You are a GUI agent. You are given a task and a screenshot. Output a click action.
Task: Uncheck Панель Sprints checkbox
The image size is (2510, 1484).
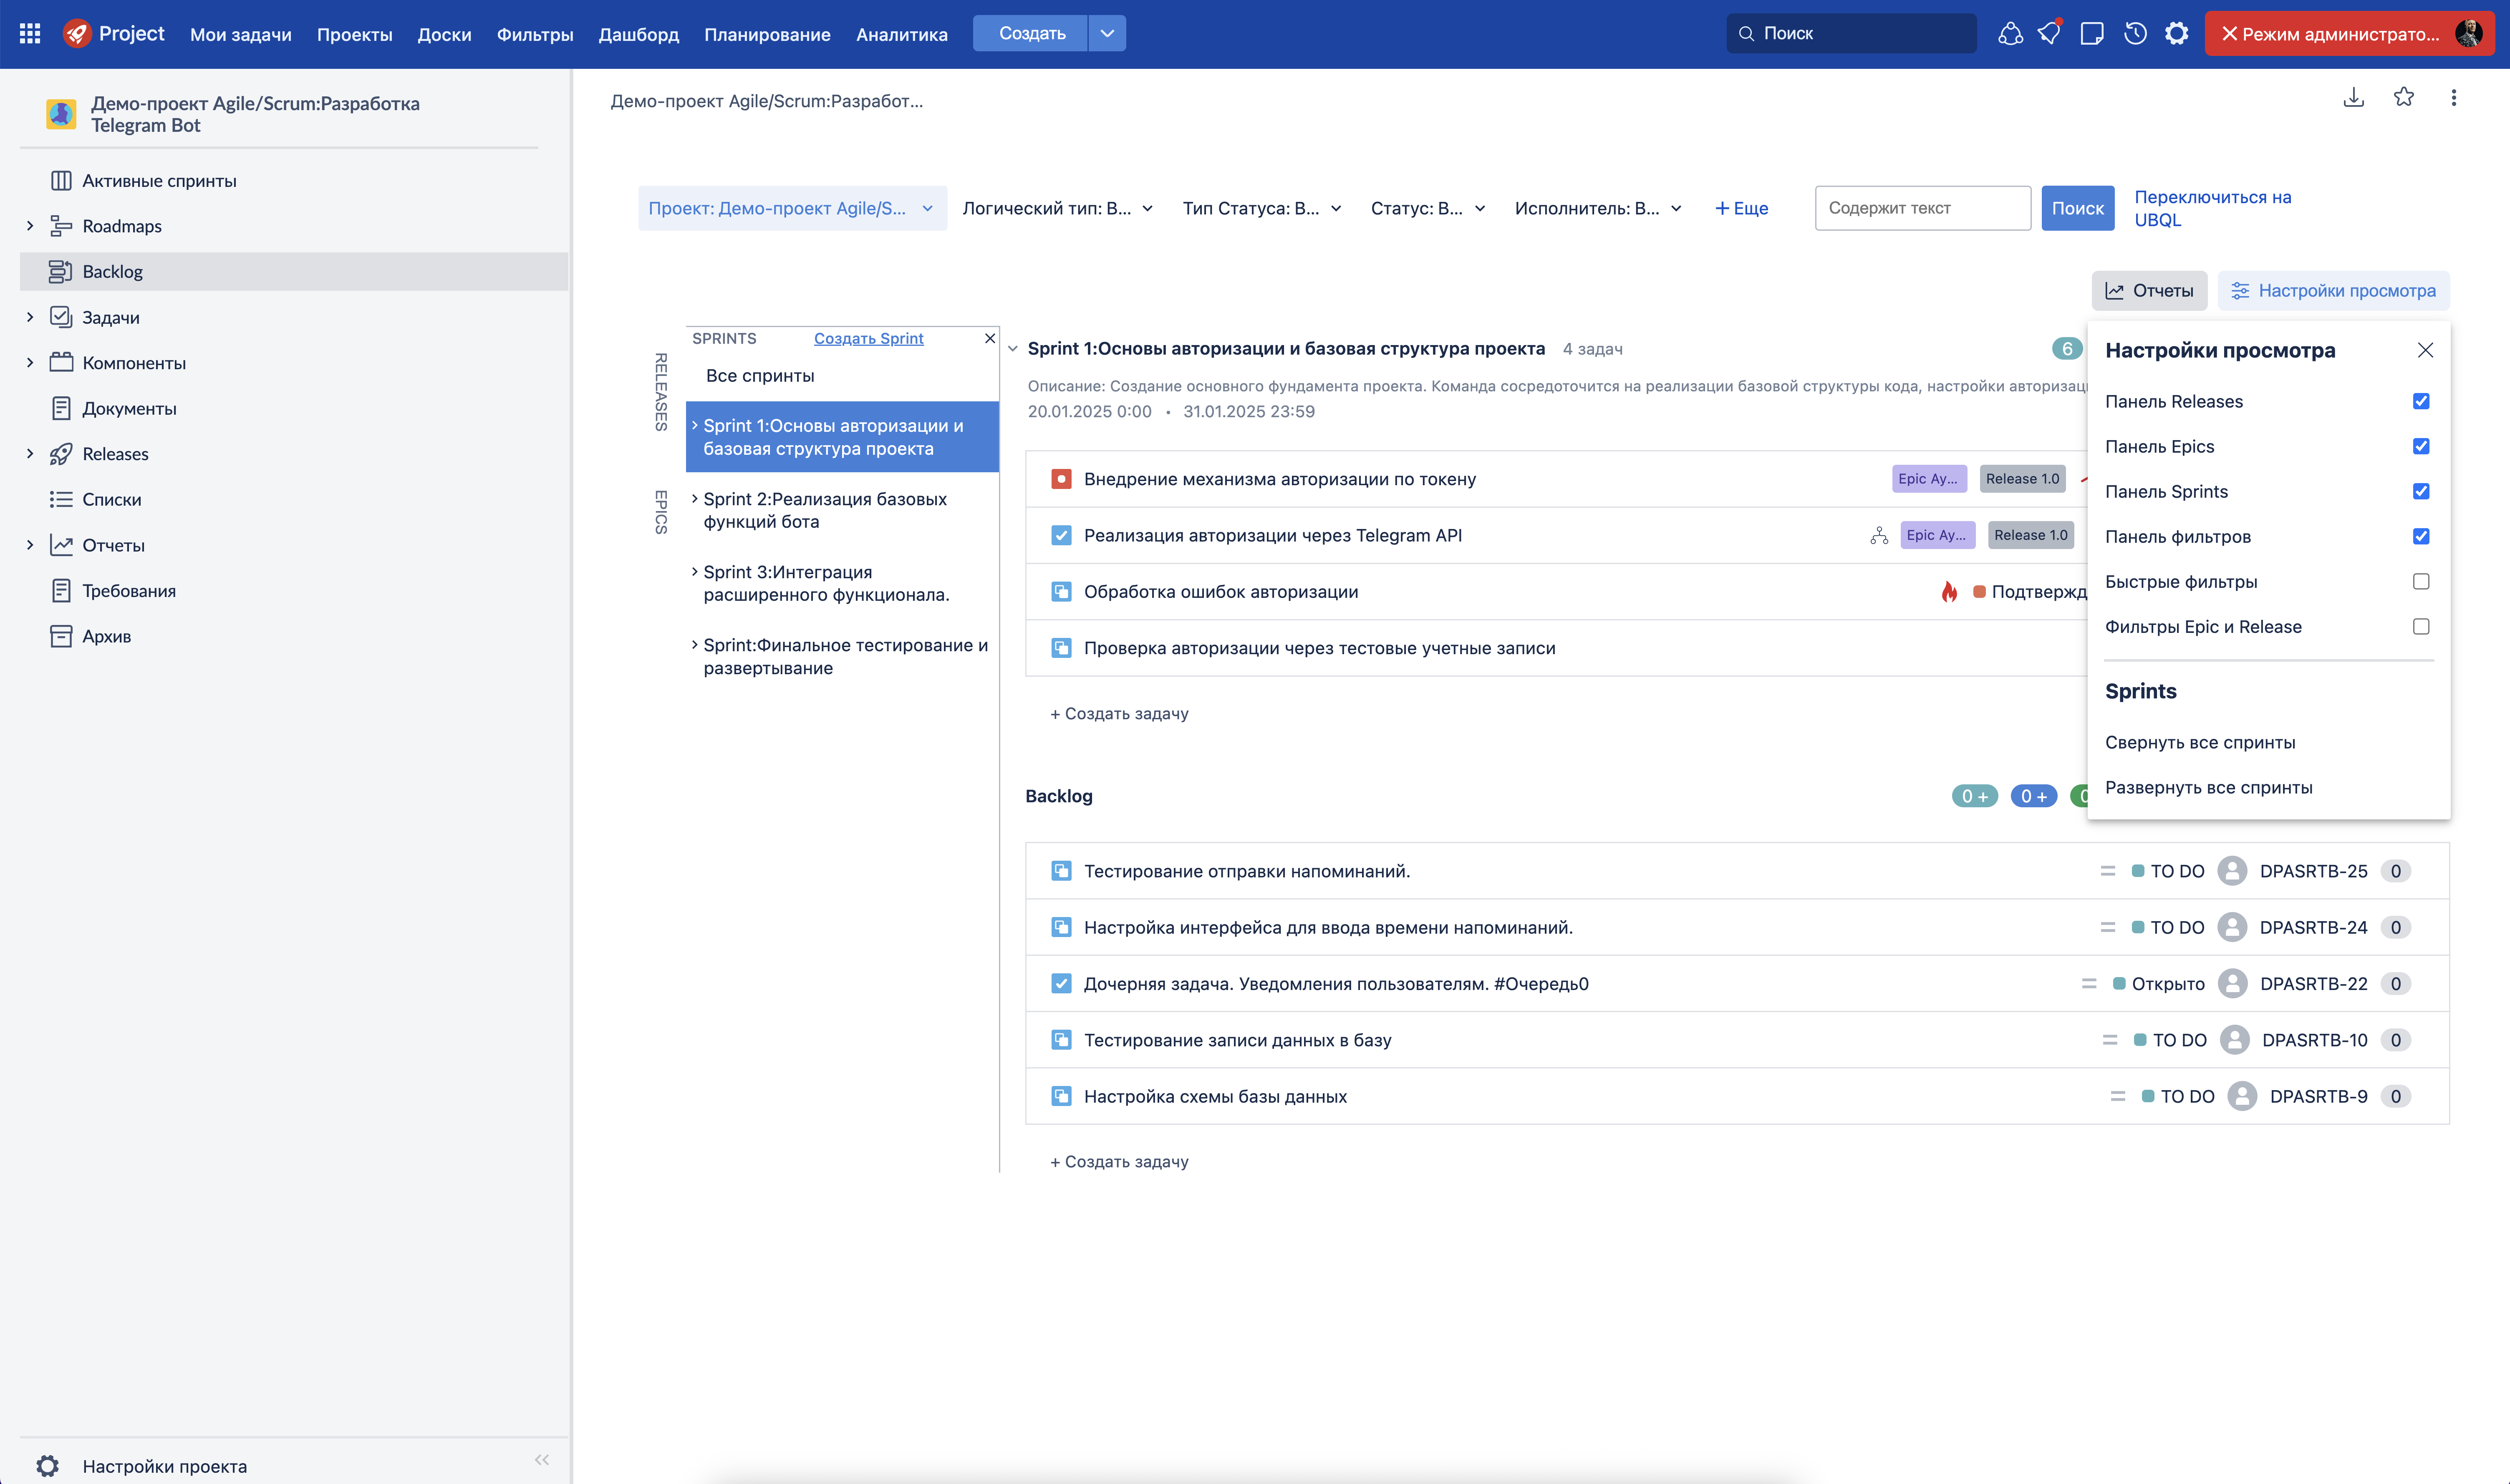(2421, 491)
